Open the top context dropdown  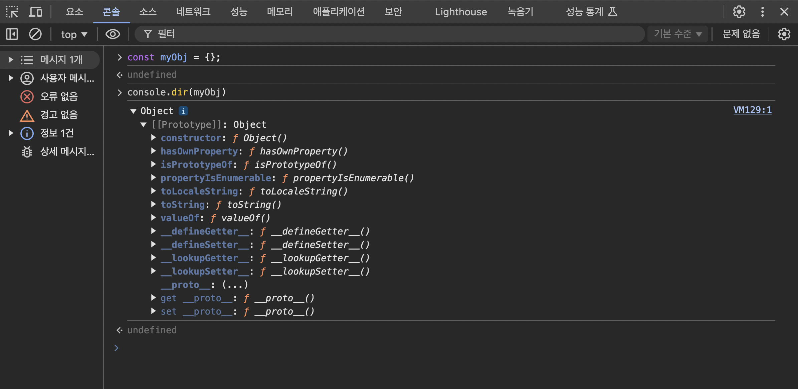click(x=74, y=34)
